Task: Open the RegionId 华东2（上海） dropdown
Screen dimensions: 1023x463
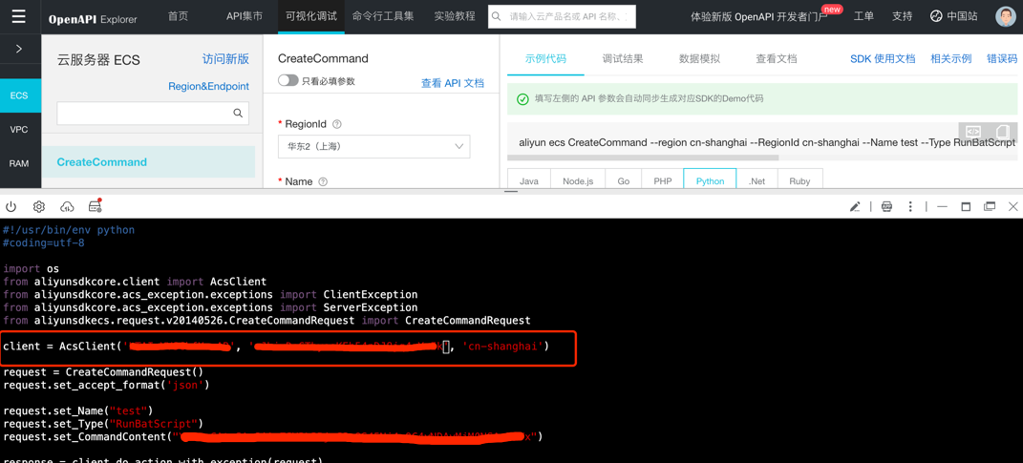Action: click(x=373, y=147)
